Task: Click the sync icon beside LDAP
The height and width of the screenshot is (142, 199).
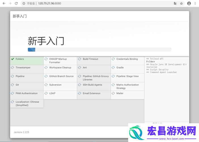Action: pyautogui.click(x=46, y=93)
